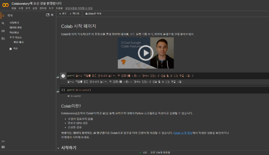Click the second cell's execution status checkmark

click(x=58, y=90)
